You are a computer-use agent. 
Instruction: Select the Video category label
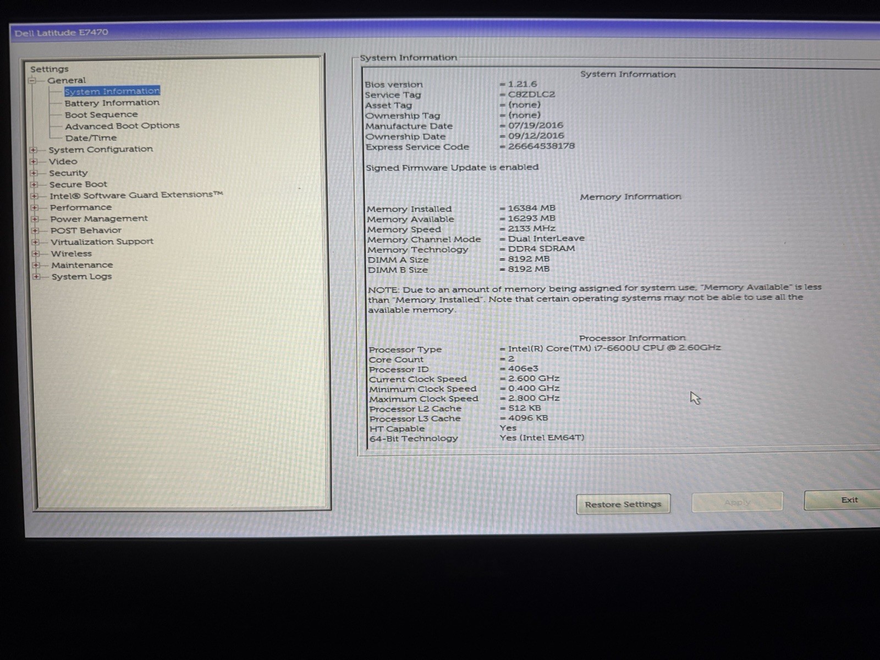[63, 162]
